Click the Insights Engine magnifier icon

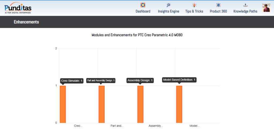168,5
